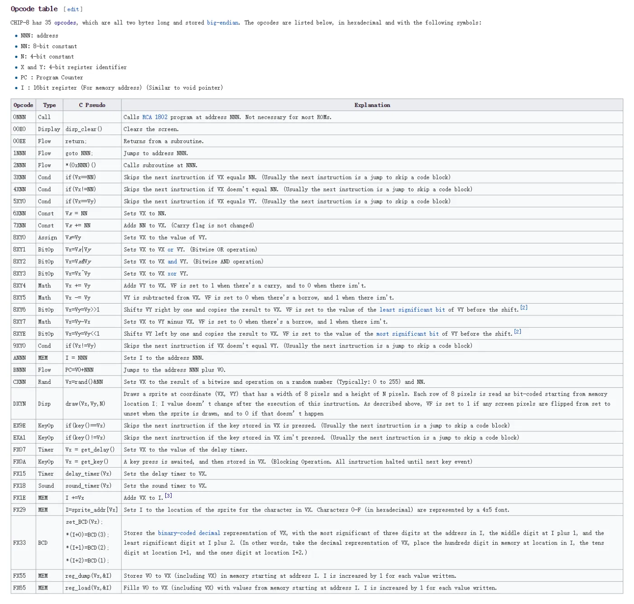Click the delay_timer(Vx) cell
Image resolution: width=634 pixels, height=604 pixels.
pyautogui.click(x=92, y=474)
